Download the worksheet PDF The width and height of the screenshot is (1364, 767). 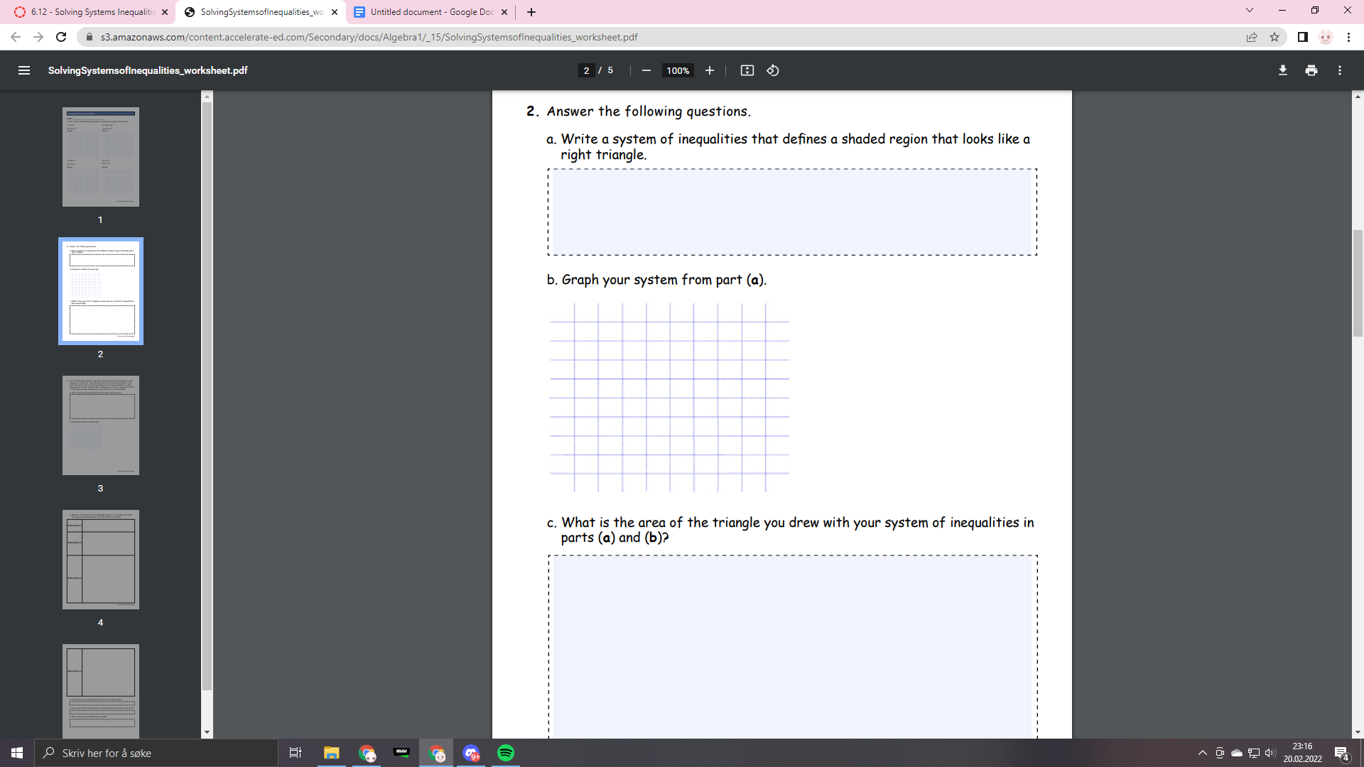click(x=1282, y=70)
